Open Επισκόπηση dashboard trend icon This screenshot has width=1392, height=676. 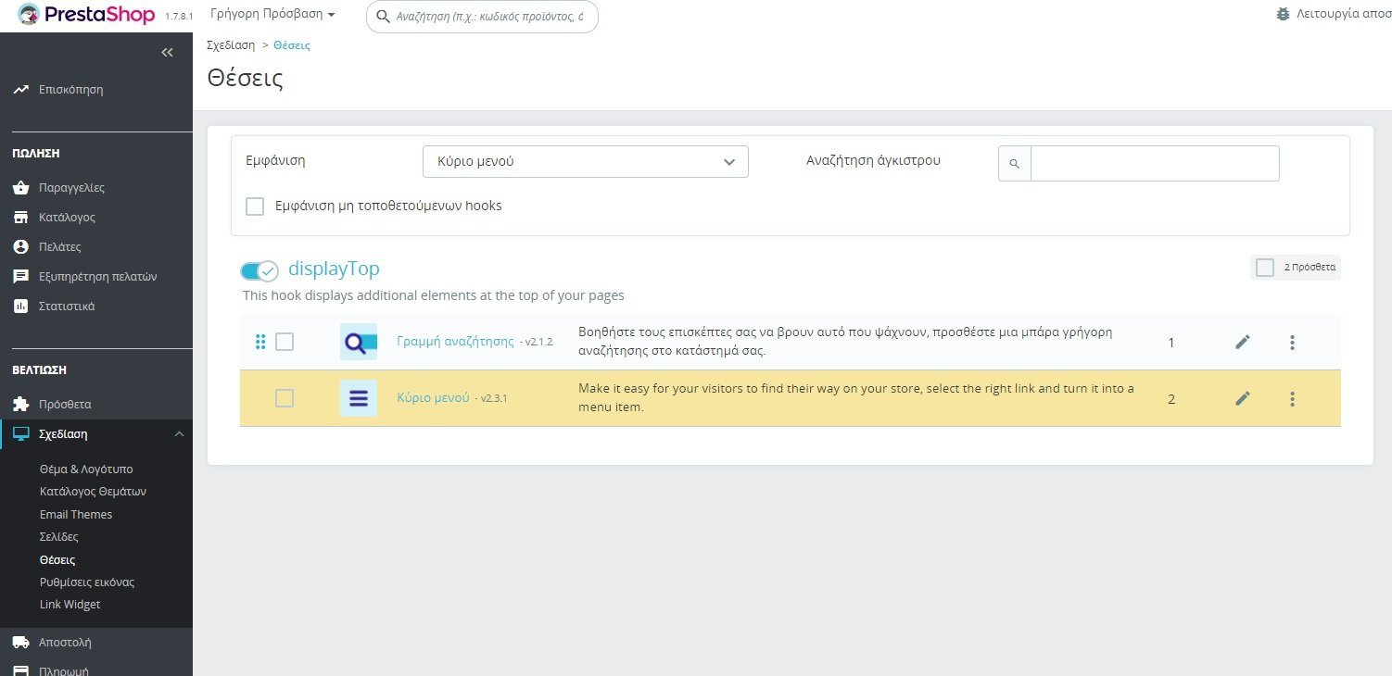coord(20,90)
